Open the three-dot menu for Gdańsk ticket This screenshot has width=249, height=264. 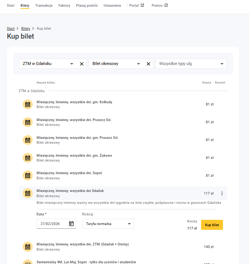click(x=222, y=193)
